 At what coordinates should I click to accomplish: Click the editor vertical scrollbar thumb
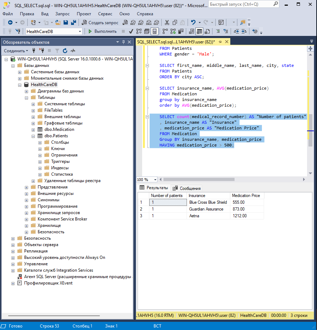[310, 130]
